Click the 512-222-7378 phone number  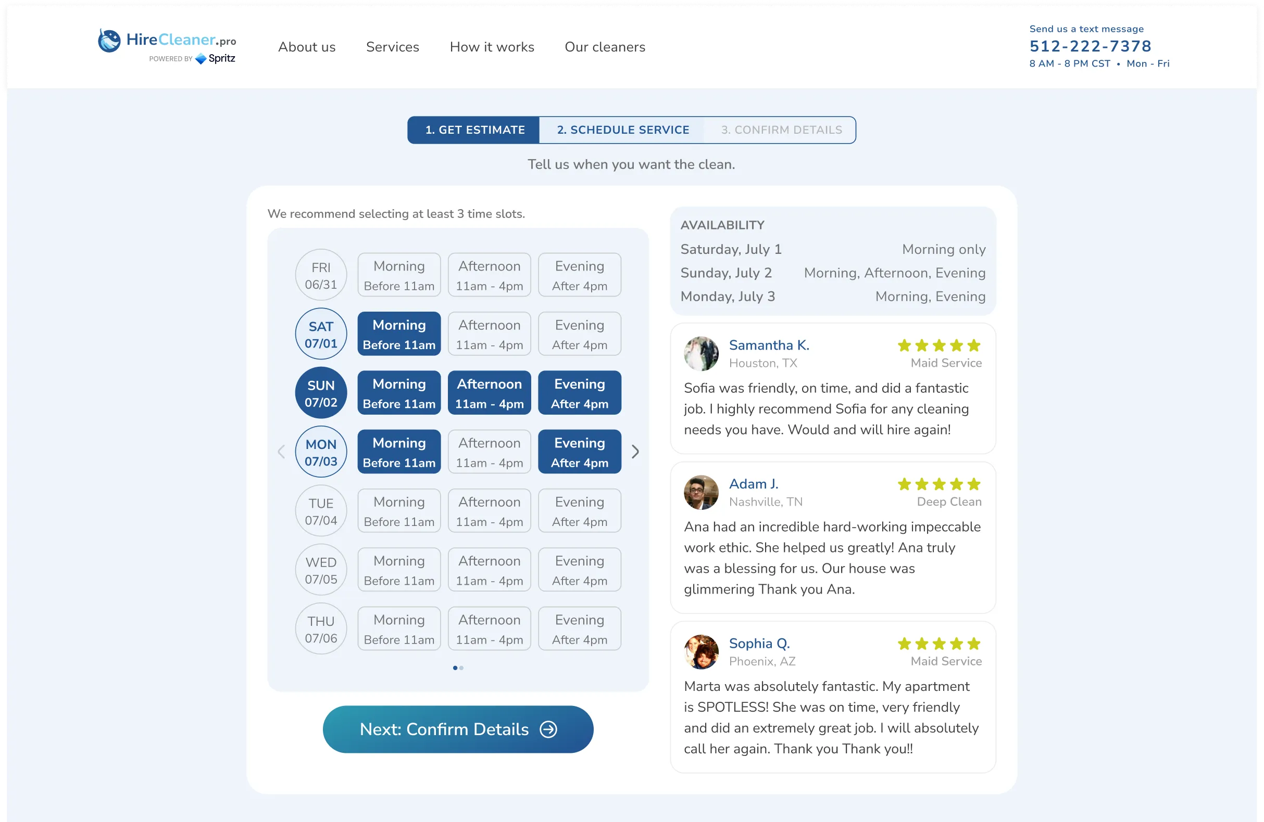[1090, 46]
